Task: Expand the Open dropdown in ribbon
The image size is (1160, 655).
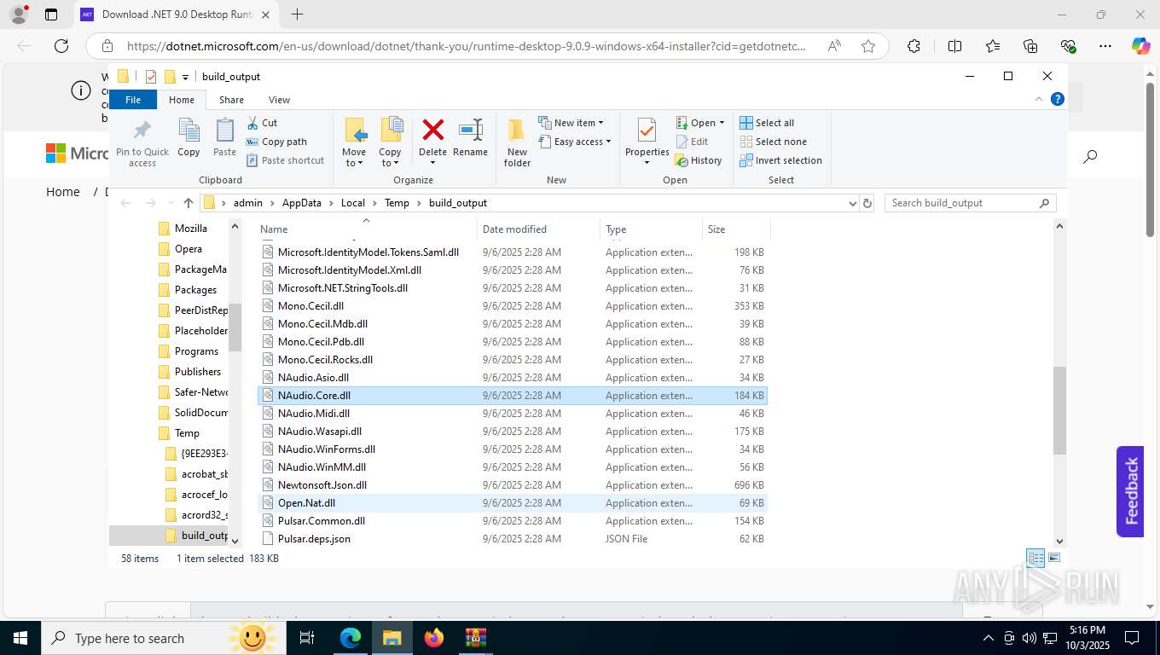Action: tap(700, 123)
